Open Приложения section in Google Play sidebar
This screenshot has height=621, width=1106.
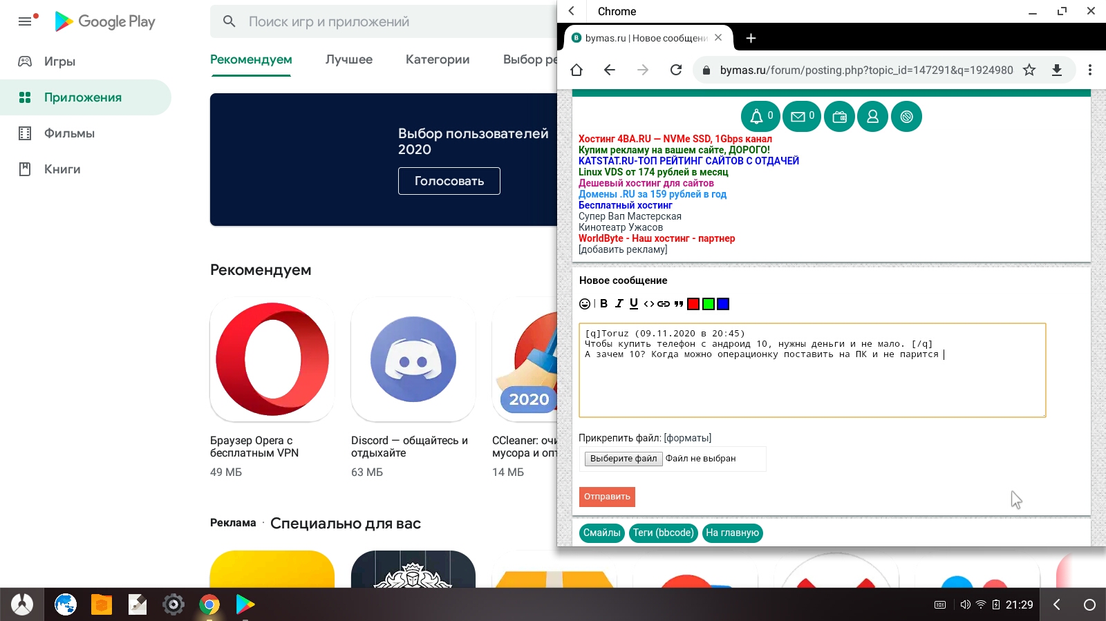click(x=86, y=97)
